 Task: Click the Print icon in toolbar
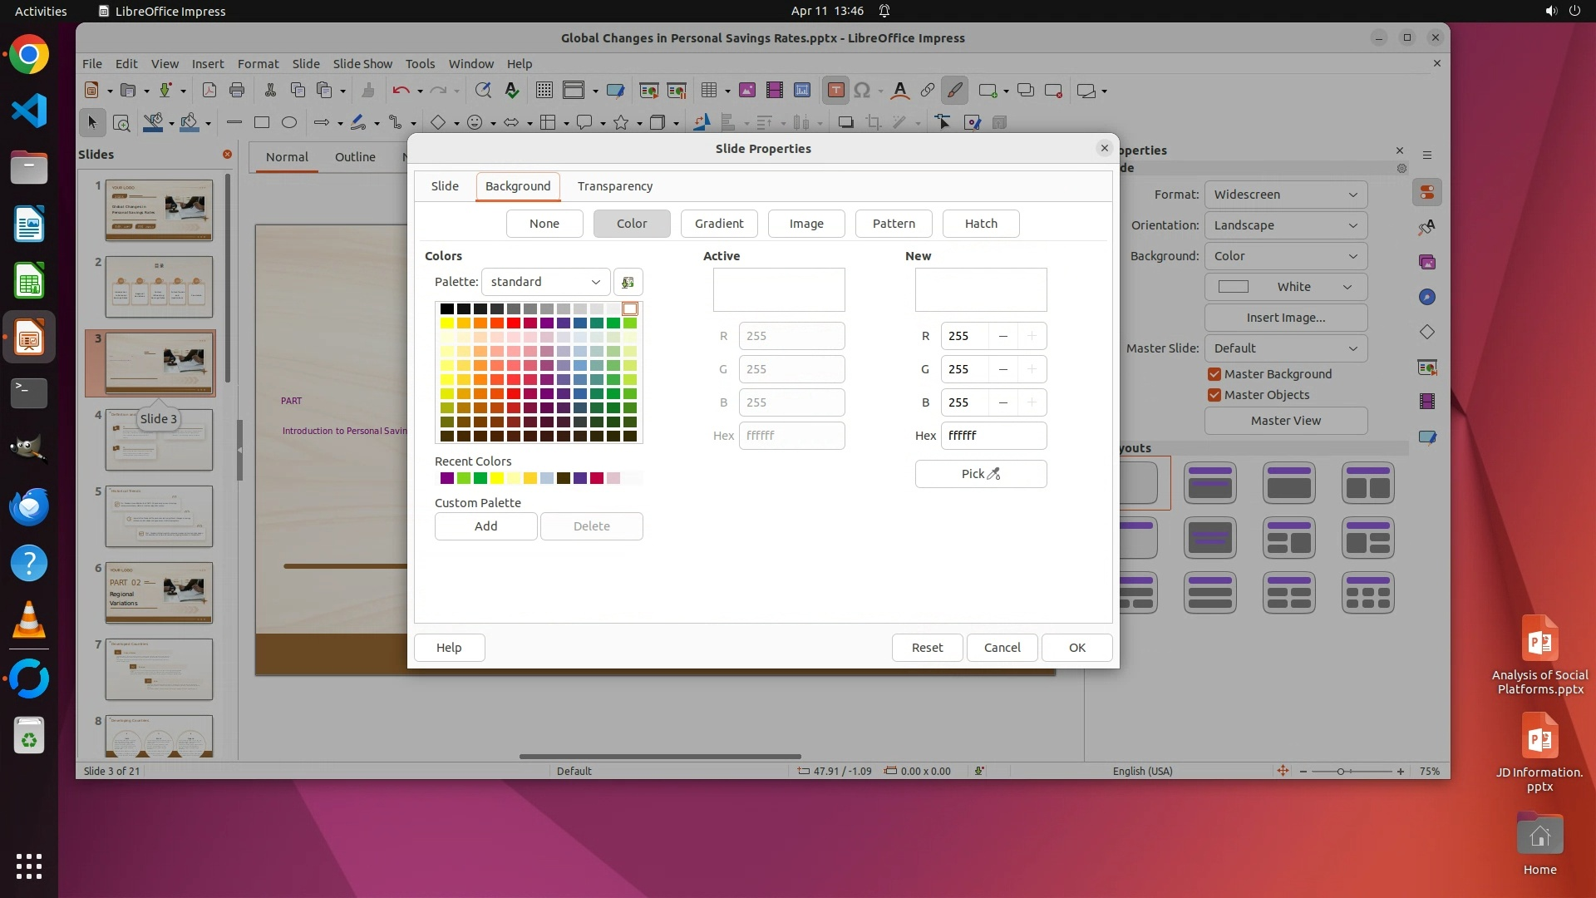pyautogui.click(x=237, y=91)
